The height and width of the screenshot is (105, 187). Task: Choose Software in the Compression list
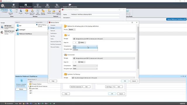[x=85, y=50]
